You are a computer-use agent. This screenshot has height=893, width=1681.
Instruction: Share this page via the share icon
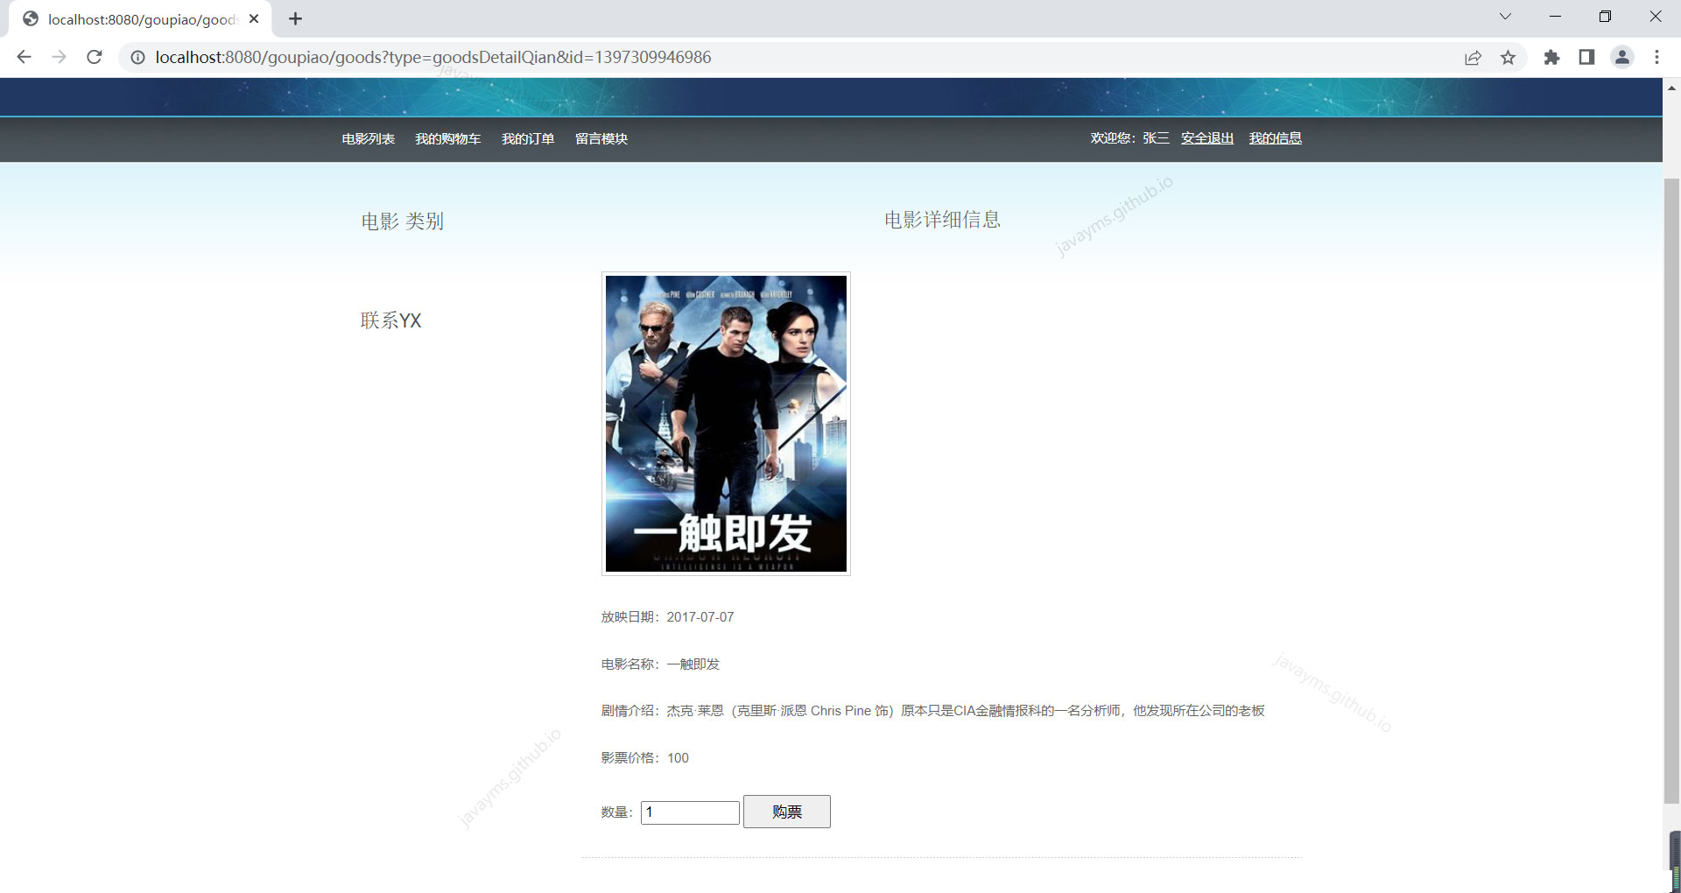[1473, 57]
